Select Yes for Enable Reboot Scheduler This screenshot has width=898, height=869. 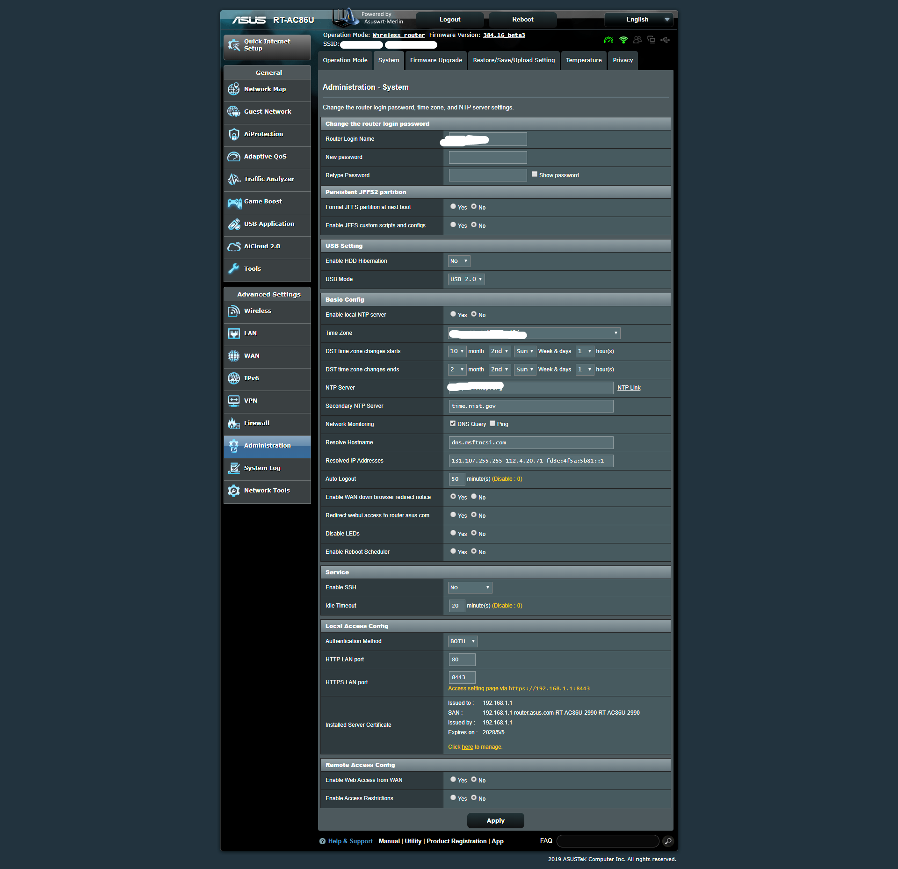point(453,551)
